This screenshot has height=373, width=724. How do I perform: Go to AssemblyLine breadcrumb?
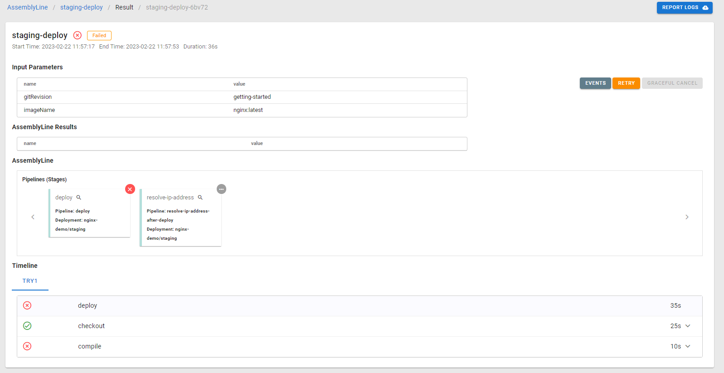[28, 7]
